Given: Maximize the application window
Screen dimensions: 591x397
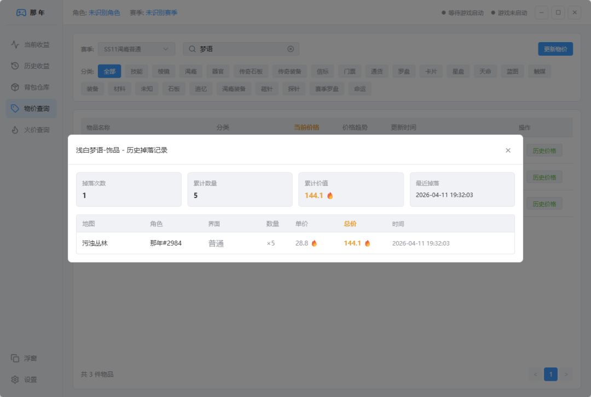Looking at the screenshot, I should (x=558, y=13).
